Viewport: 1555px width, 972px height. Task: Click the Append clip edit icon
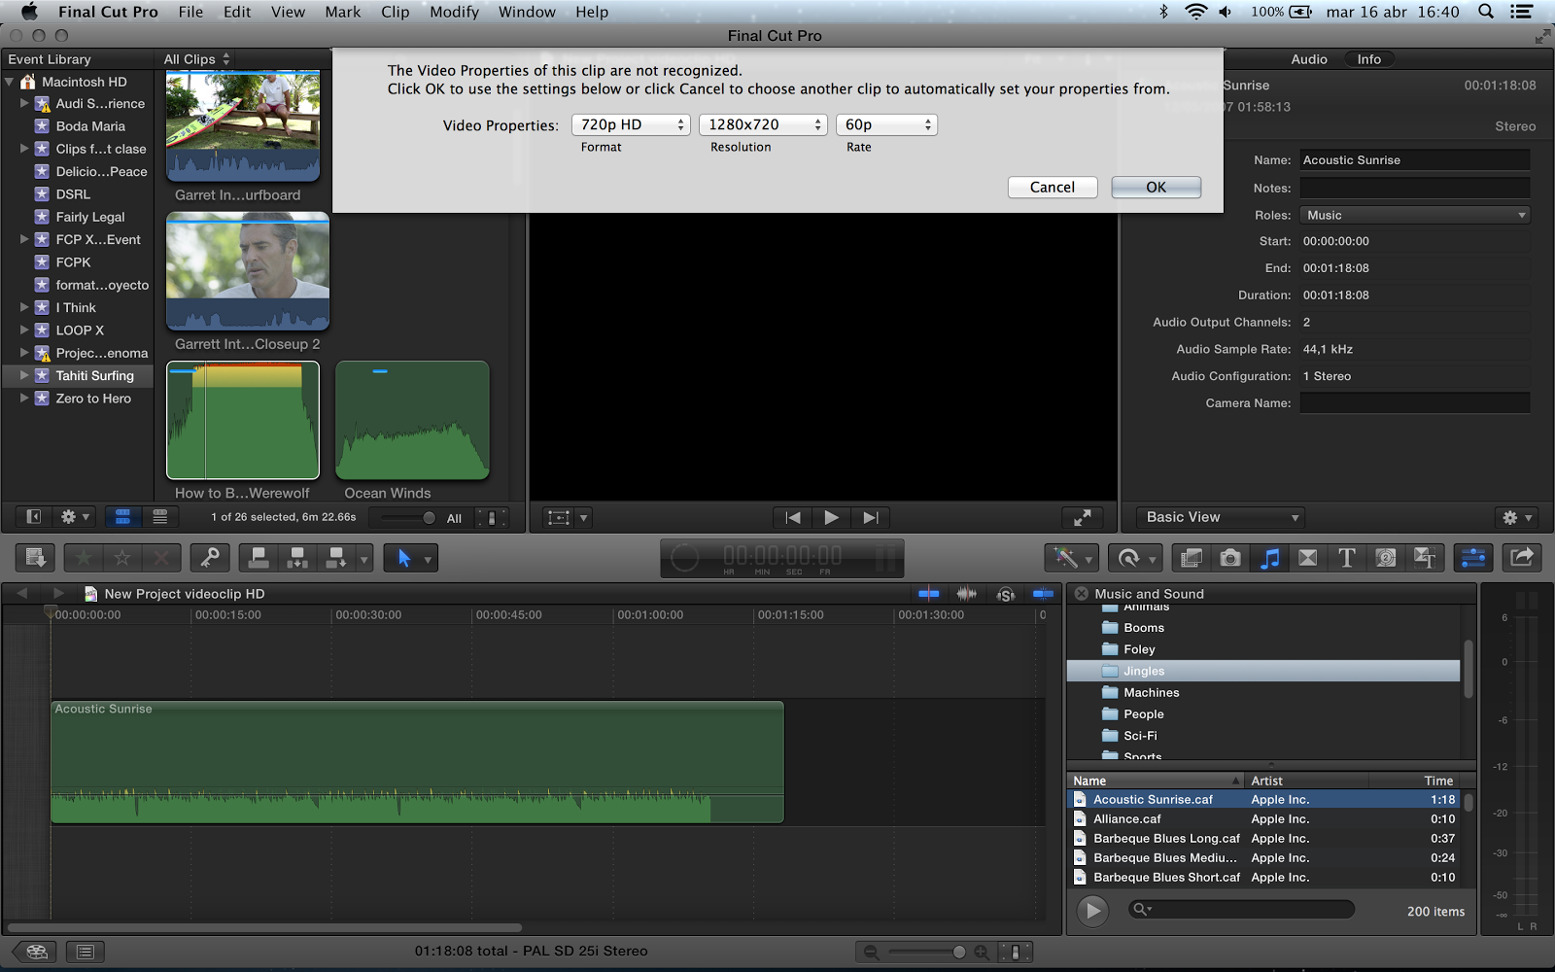pyautogui.click(x=335, y=558)
